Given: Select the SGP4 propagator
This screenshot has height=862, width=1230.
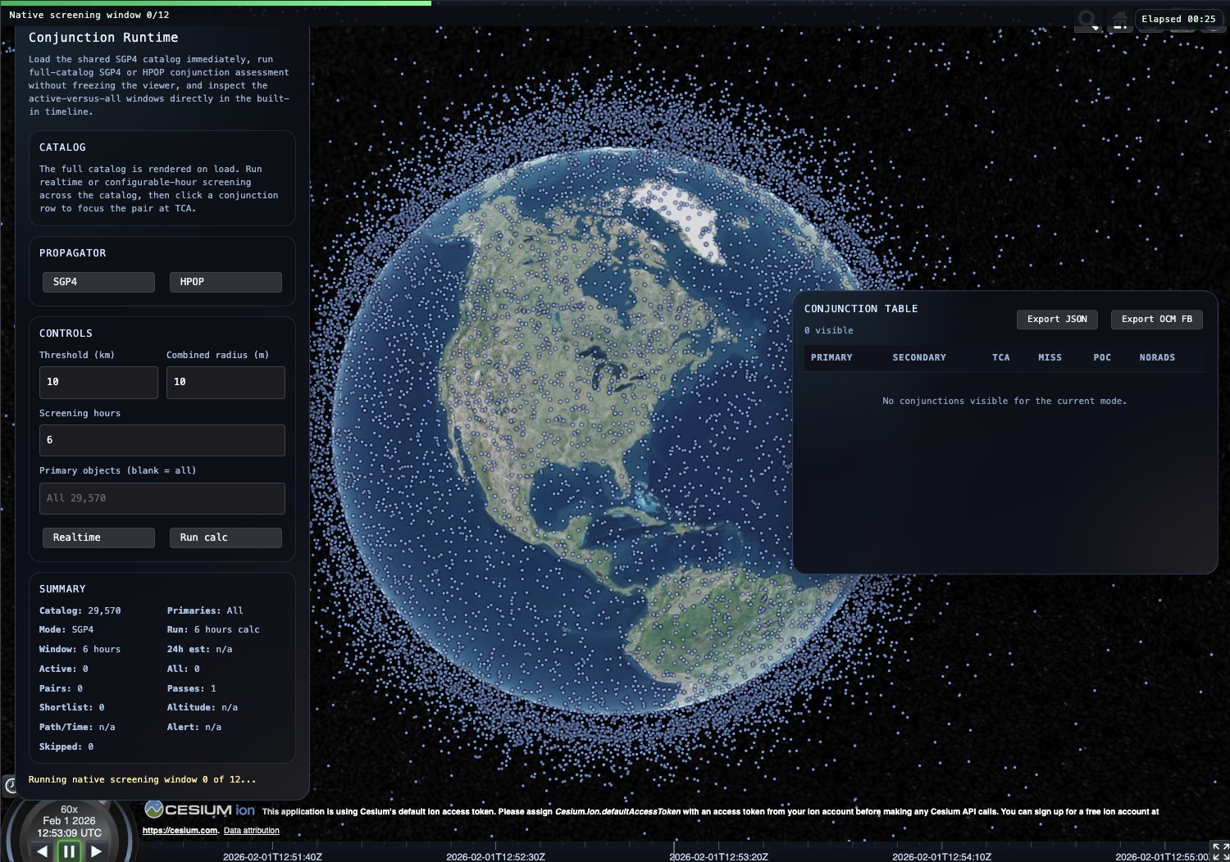Looking at the screenshot, I should [x=98, y=282].
